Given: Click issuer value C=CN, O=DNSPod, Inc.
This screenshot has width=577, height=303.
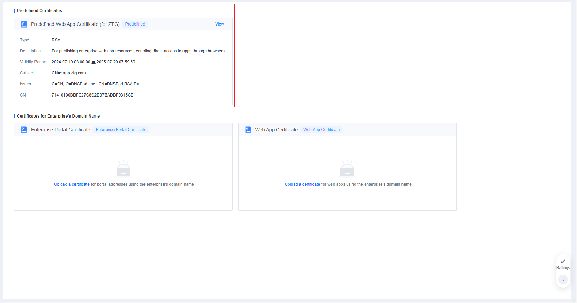Looking at the screenshot, I should pos(96,84).
